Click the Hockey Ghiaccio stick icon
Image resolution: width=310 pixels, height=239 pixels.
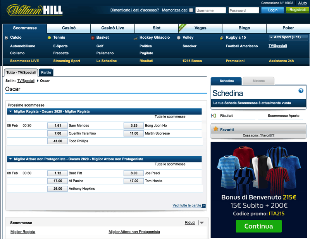point(136,38)
